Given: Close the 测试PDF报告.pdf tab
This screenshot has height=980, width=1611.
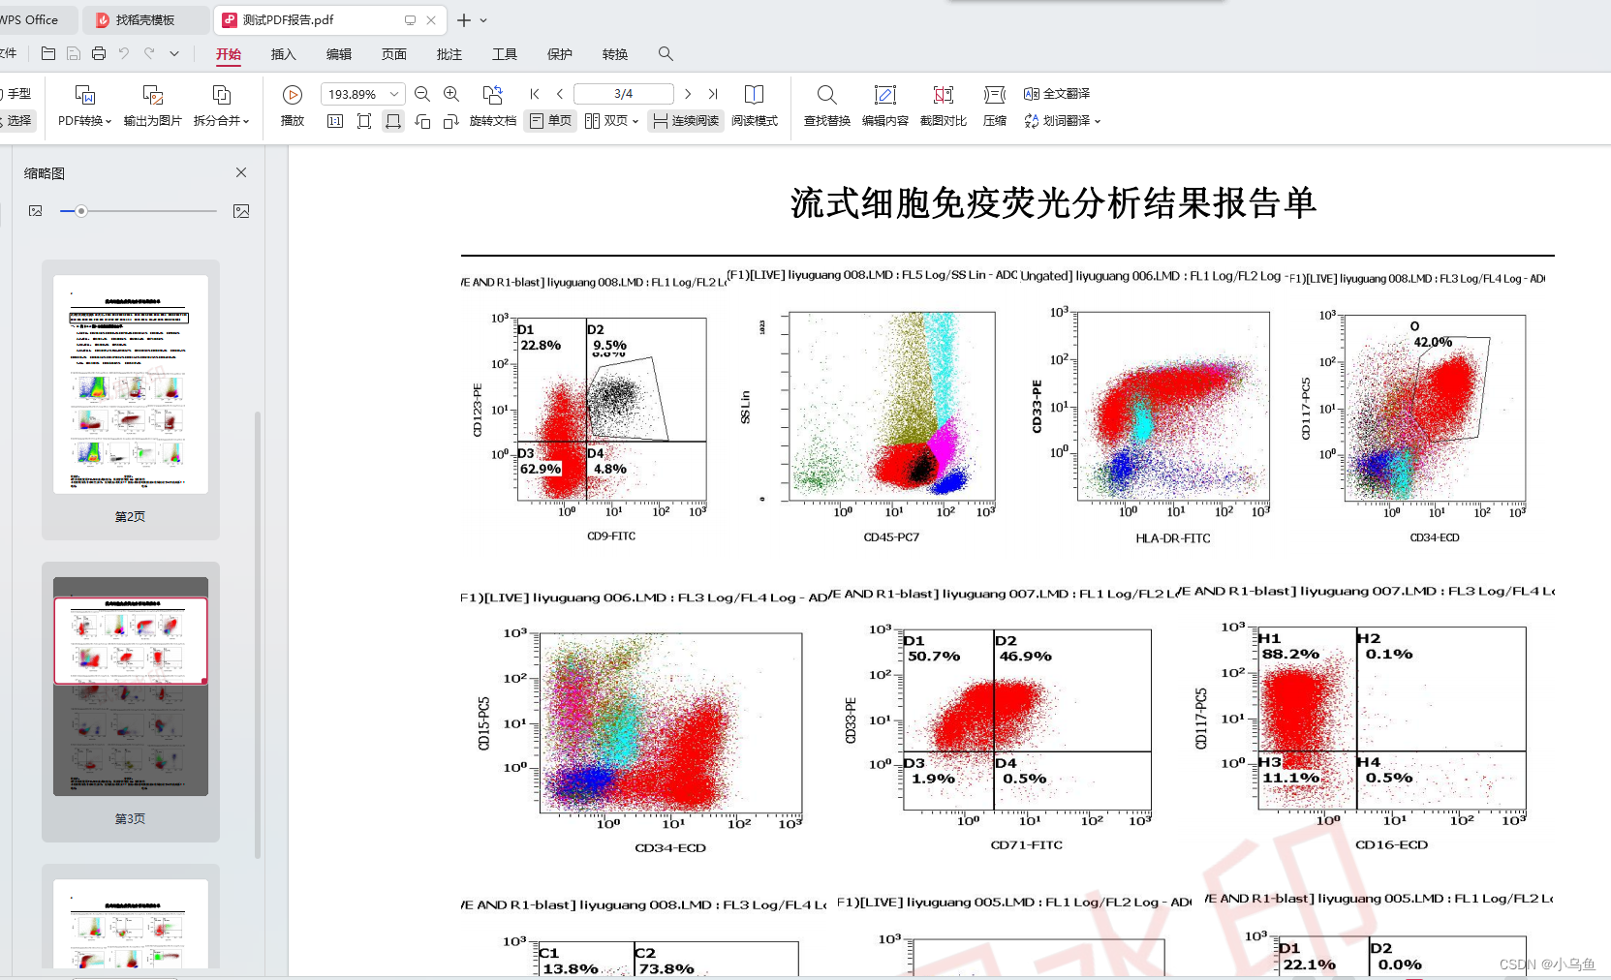Looking at the screenshot, I should tap(431, 19).
